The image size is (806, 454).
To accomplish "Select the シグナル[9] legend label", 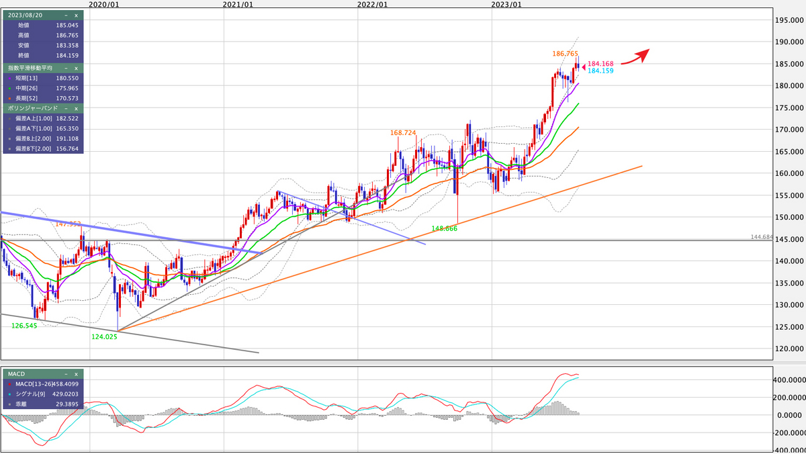I will tap(30, 394).
